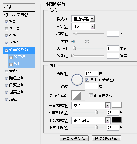The image size is (137, 144).
Task: Select the 样式 header in list
Action: [19, 7]
